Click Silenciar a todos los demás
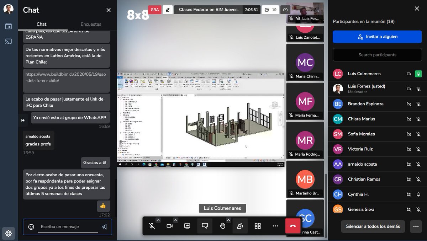This screenshot has width=427, height=241. click(373, 226)
